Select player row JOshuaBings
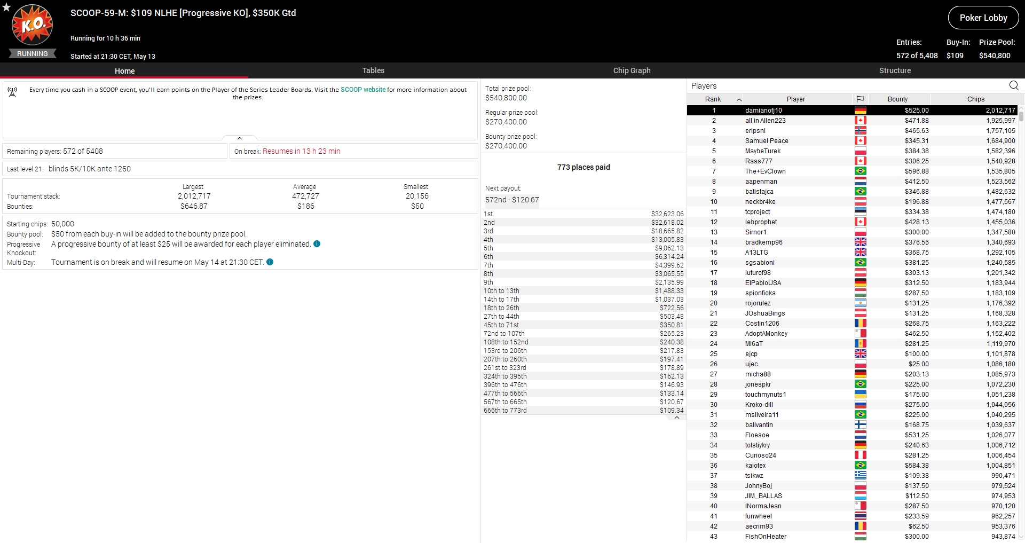Screen dimensions: 1025x543 point(853,313)
